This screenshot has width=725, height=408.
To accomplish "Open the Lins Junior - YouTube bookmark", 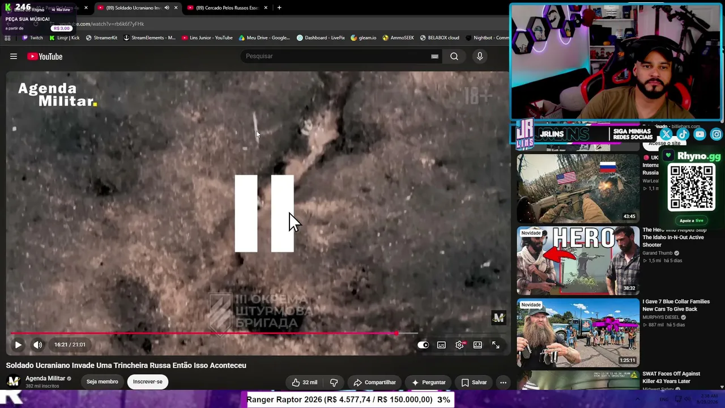I will coord(207,38).
